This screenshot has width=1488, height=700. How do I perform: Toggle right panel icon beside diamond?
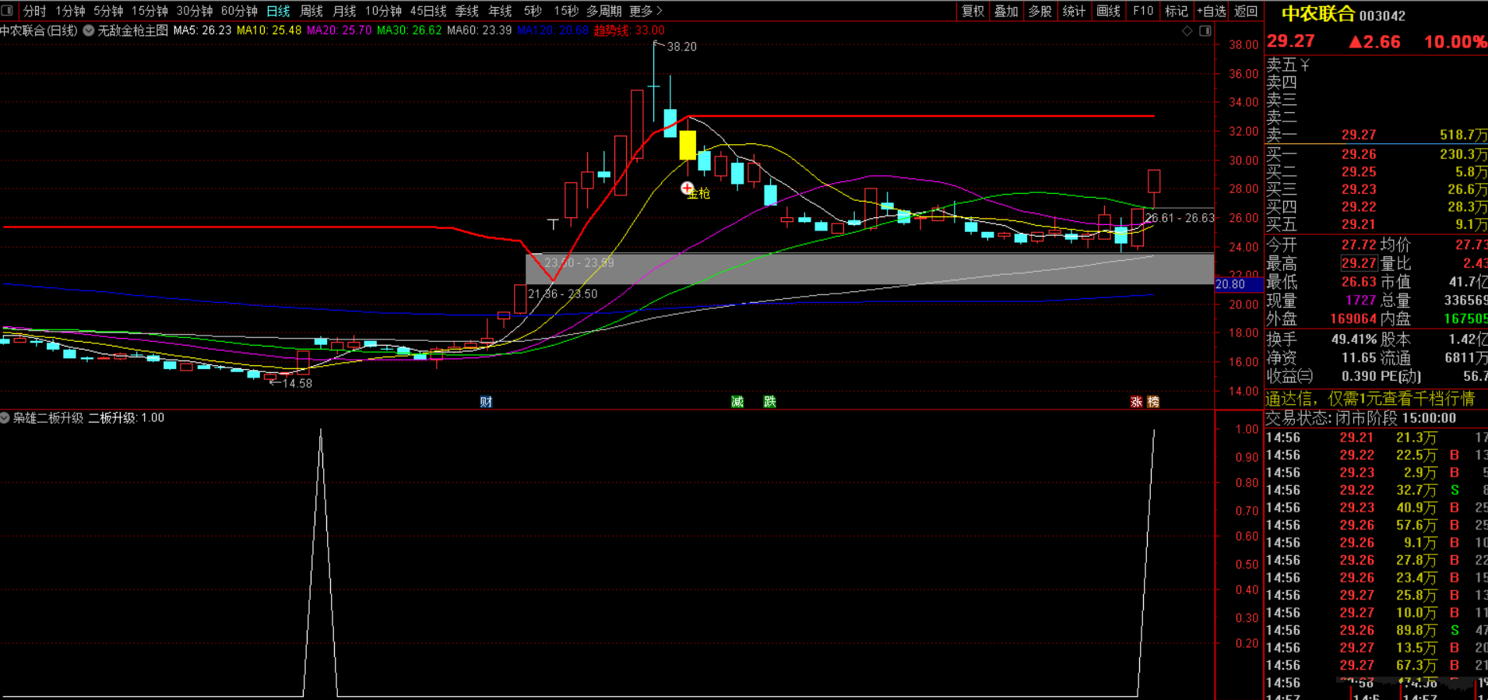pyautogui.click(x=1205, y=30)
